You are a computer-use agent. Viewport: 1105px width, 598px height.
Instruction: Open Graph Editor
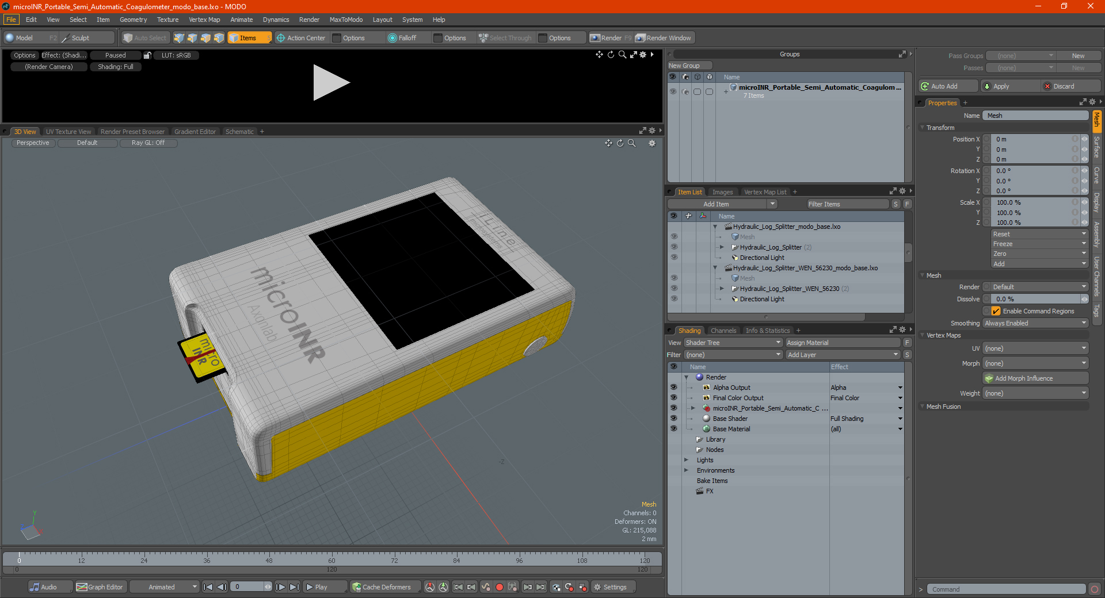pyautogui.click(x=100, y=587)
